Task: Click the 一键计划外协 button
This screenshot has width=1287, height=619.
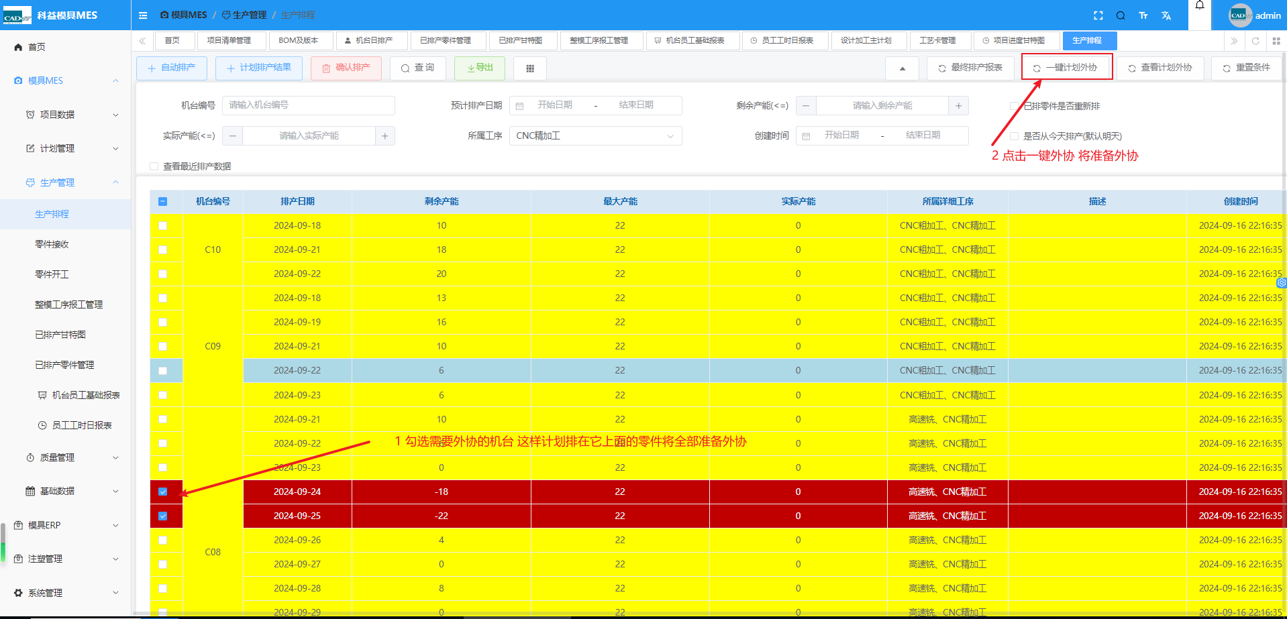Action: point(1066,68)
